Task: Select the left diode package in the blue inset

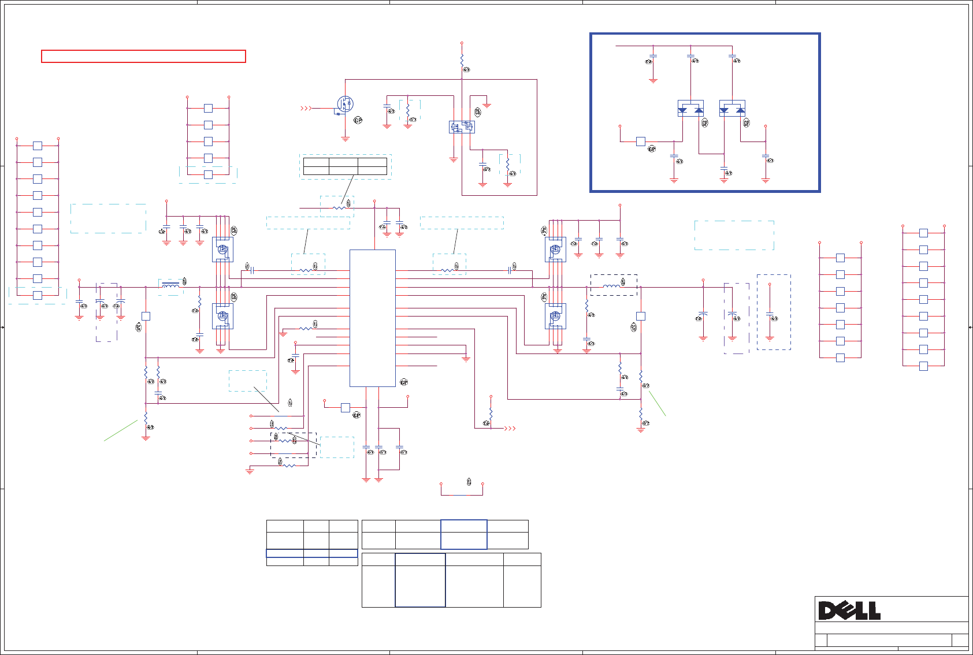Action: point(690,109)
